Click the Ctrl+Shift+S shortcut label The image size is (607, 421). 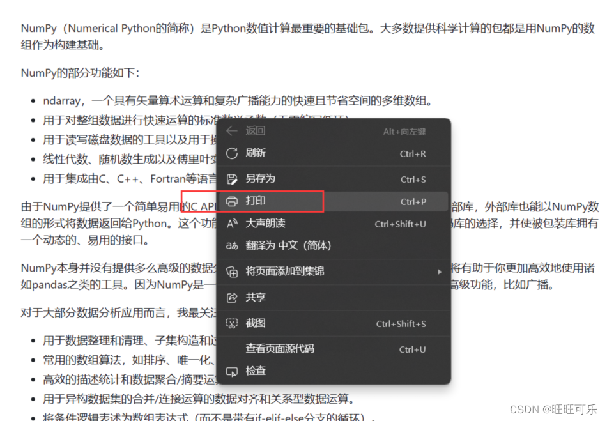pos(401,324)
